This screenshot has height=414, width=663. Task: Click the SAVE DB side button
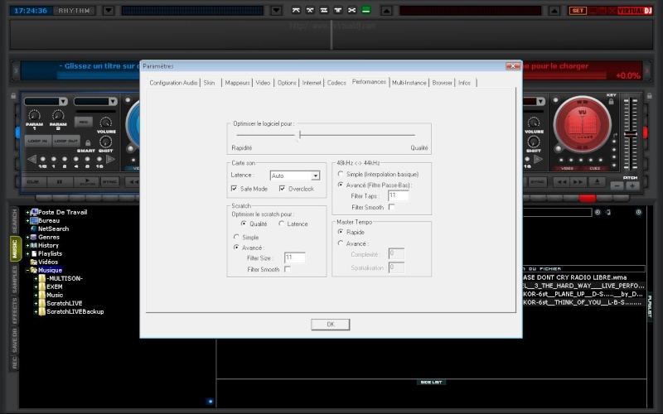tap(15, 340)
